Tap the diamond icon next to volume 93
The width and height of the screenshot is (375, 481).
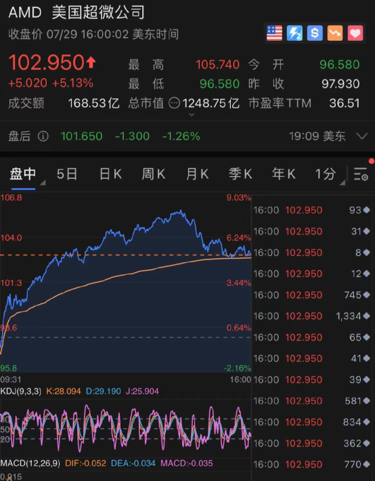point(366,210)
